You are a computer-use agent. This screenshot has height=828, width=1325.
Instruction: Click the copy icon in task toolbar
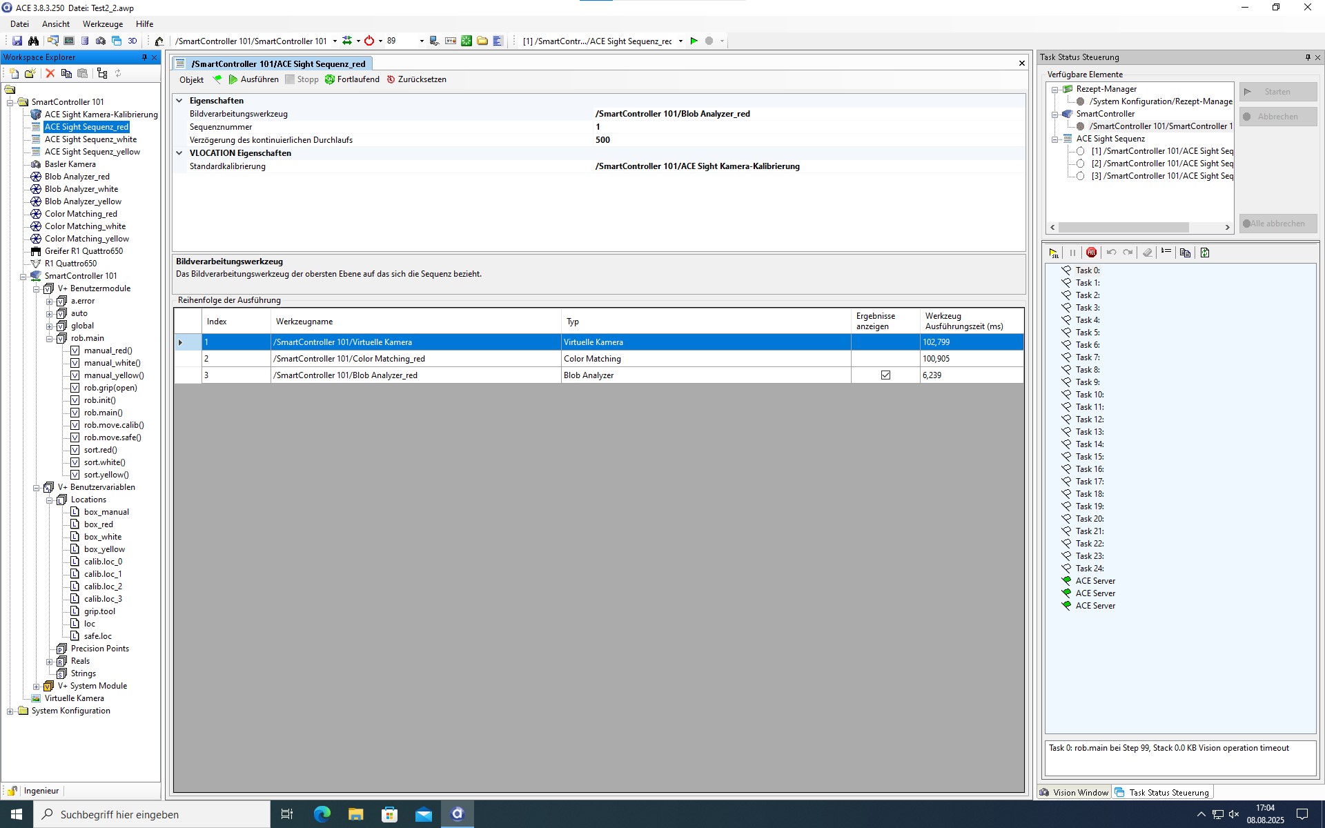point(1185,253)
